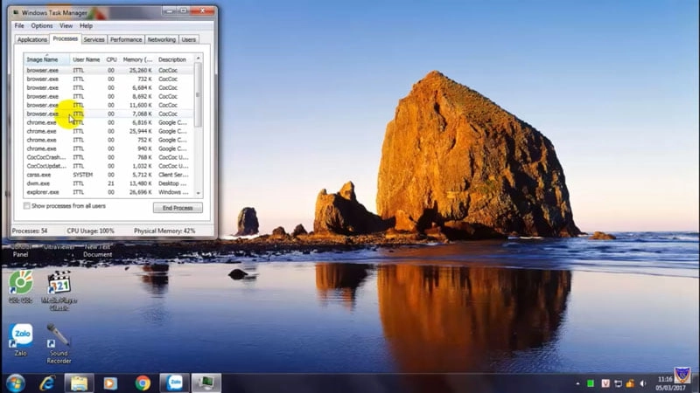The width and height of the screenshot is (700, 393).
Task: Switch to the Services tab
Action: tap(94, 39)
